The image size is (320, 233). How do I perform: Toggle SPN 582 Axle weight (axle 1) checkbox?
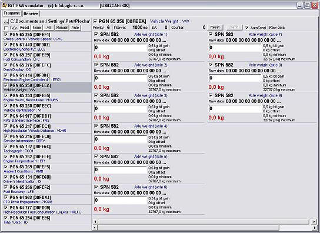click(96, 34)
